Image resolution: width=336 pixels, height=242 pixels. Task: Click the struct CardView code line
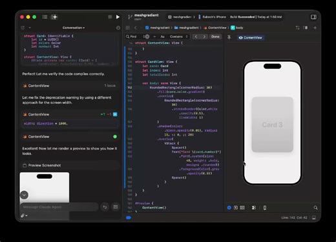point(156,62)
